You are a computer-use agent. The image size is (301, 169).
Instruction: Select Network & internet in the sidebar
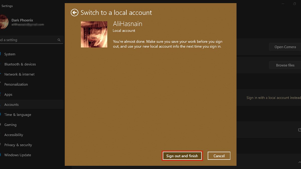point(19,74)
